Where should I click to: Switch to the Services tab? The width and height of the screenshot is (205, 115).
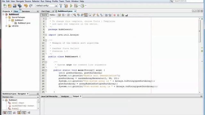(x=26, y=11)
